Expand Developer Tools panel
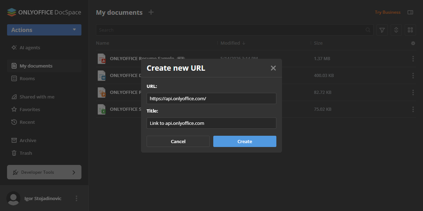Image resolution: width=423 pixels, height=211 pixels. point(44,172)
